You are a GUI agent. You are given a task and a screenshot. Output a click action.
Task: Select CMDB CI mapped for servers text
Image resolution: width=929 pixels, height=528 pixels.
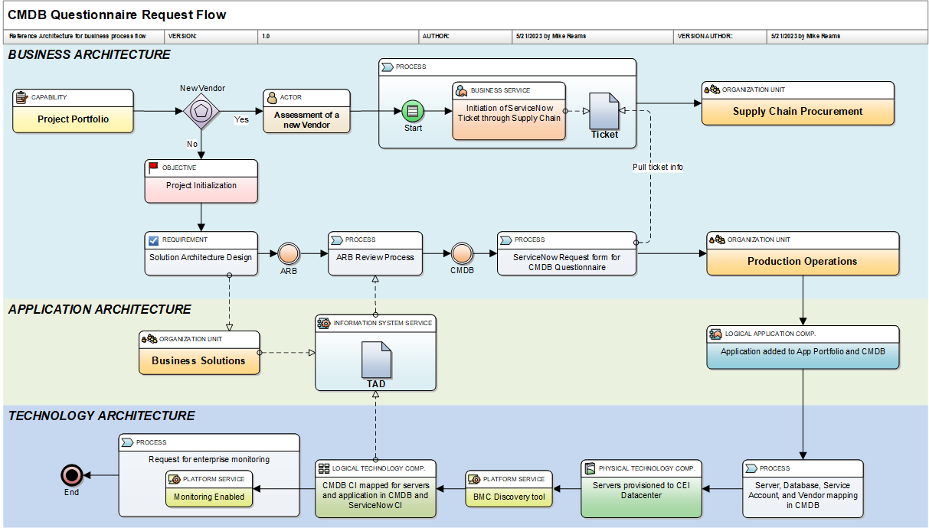tap(376, 495)
